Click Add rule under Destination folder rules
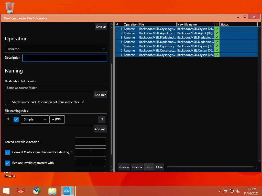 coord(100,95)
